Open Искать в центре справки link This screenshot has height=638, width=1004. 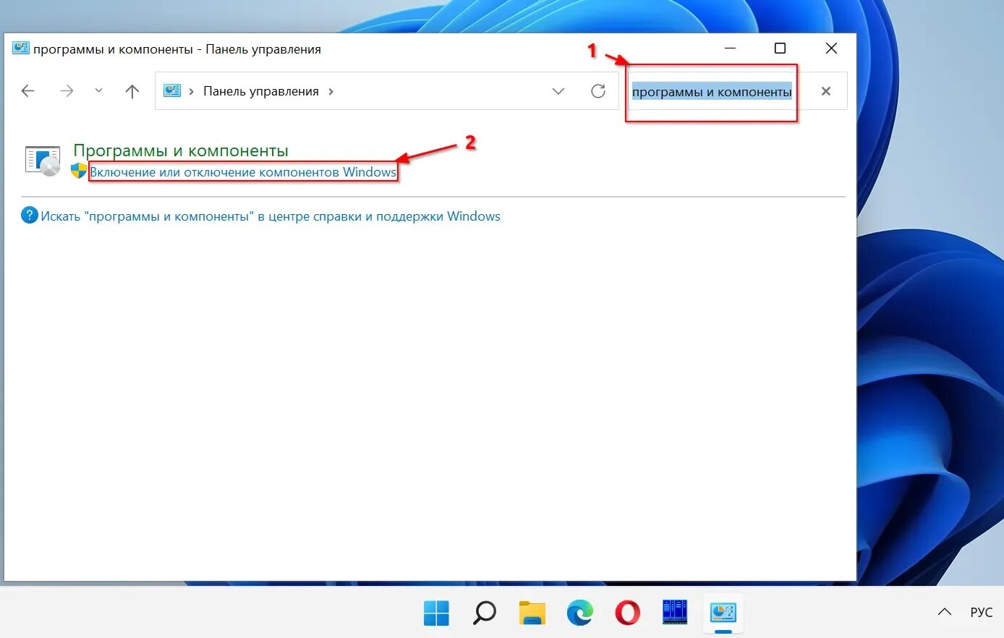[x=271, y=216]
